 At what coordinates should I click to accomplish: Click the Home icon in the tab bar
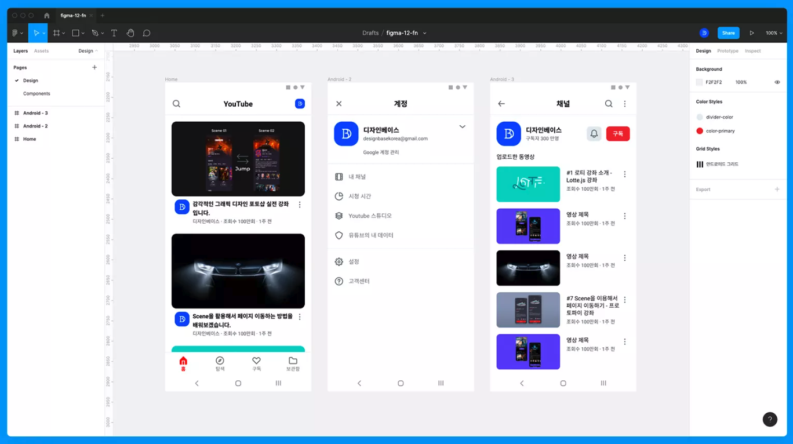coord(47,16)
